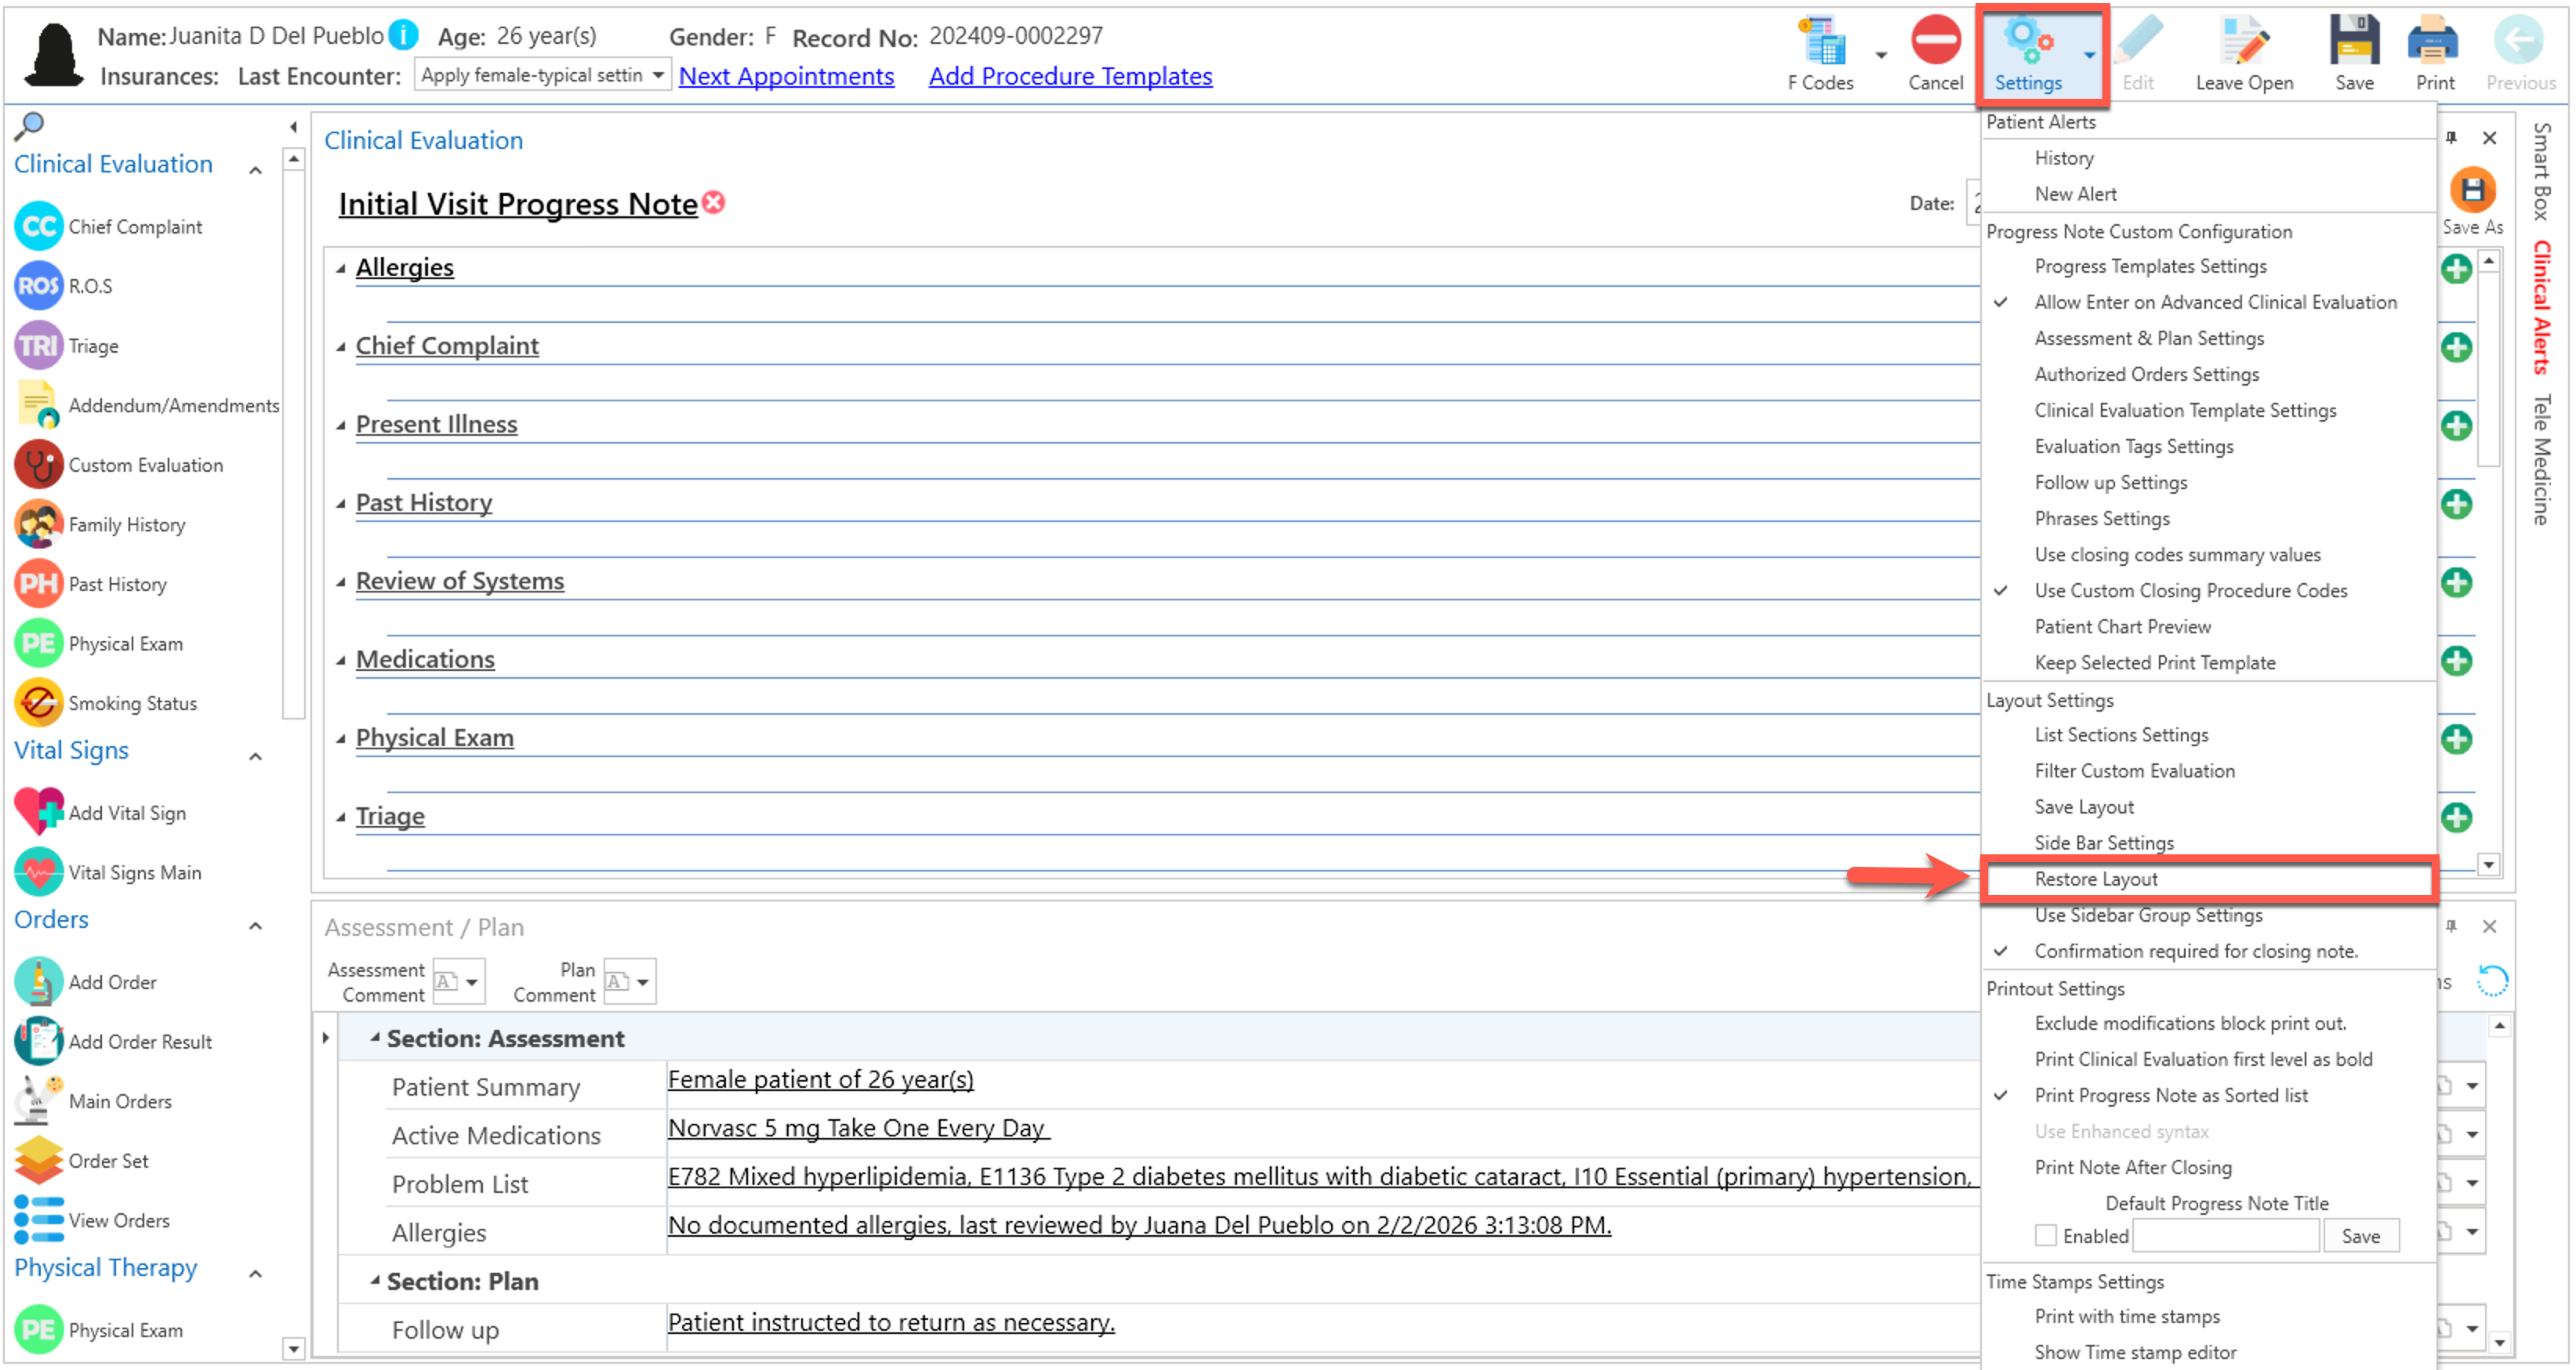This screenshot has height=1370, width=2576.
Task: Collapse the Allergies section triangle
Action: click(x=341, y=268)
